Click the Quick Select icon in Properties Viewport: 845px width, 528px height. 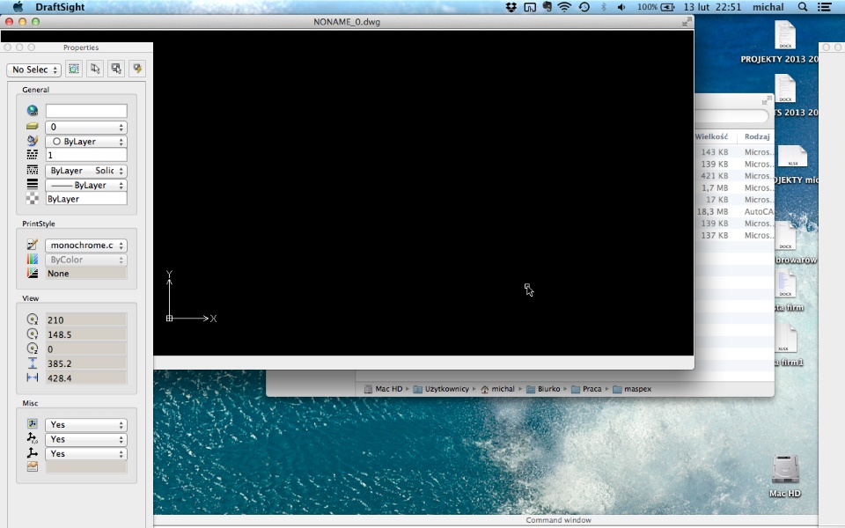coord(74,69)
